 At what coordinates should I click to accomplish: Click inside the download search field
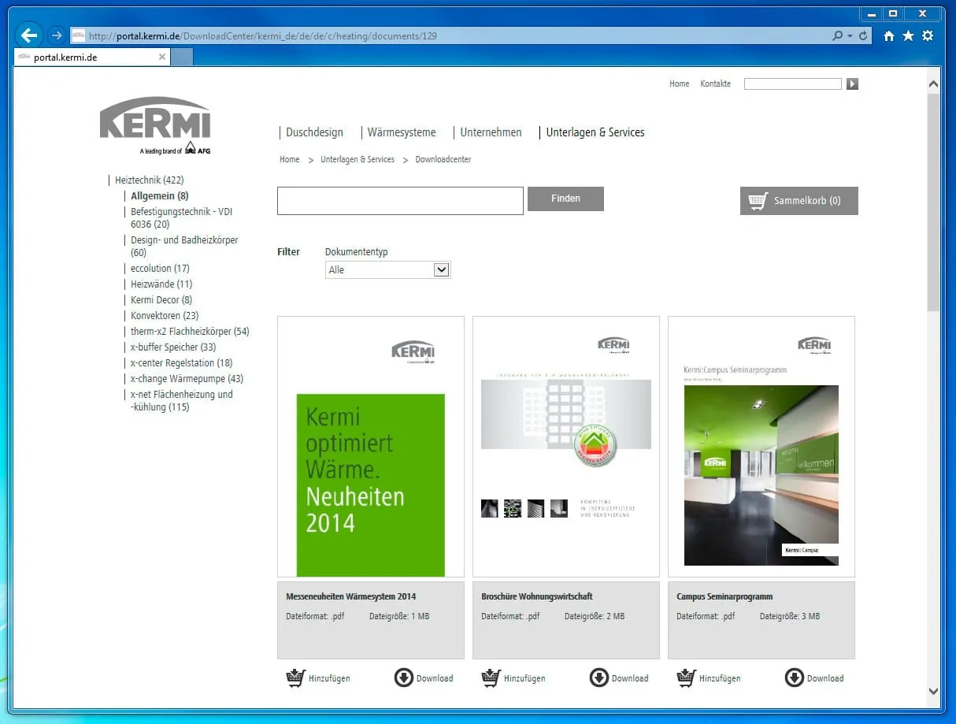[x=399, y=201]
